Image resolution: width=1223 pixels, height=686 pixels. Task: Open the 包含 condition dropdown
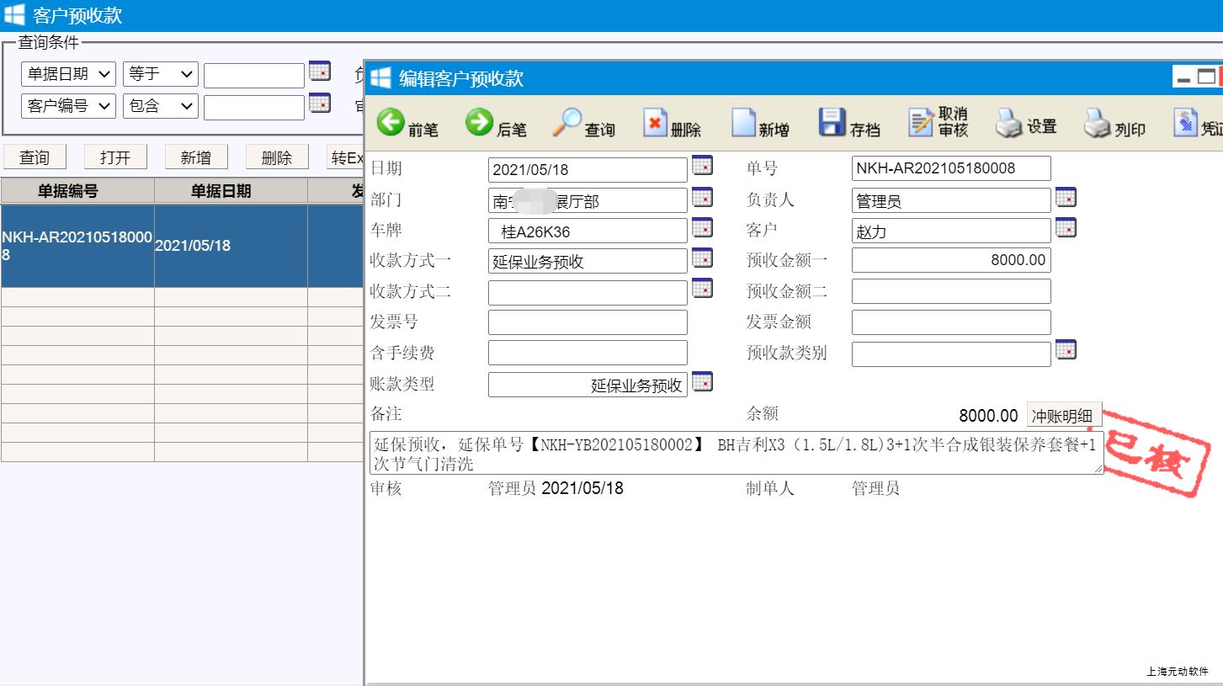click(161, 106)
